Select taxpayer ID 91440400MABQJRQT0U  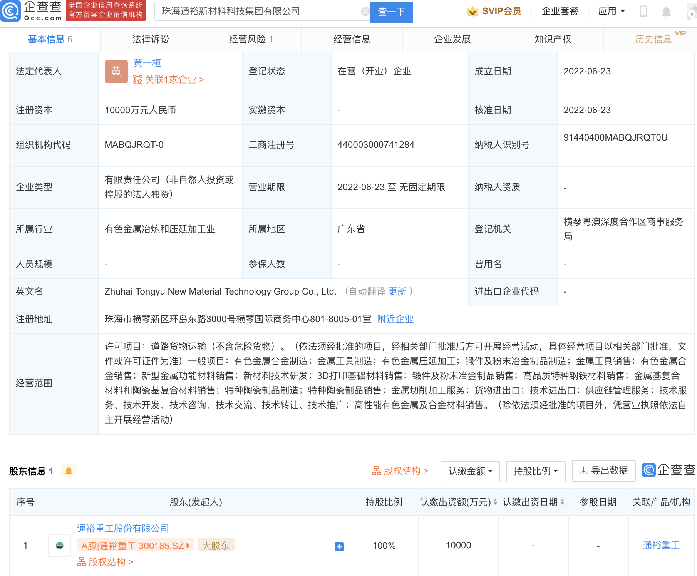(x=615, y=137)
